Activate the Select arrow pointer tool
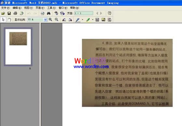The height and width of the screenshot is (126, 182). 3,20
